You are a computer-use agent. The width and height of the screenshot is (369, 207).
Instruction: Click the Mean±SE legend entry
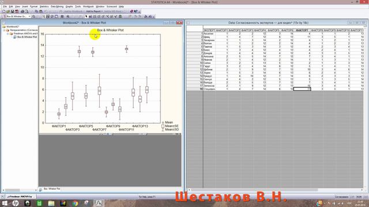coord(170,126)
